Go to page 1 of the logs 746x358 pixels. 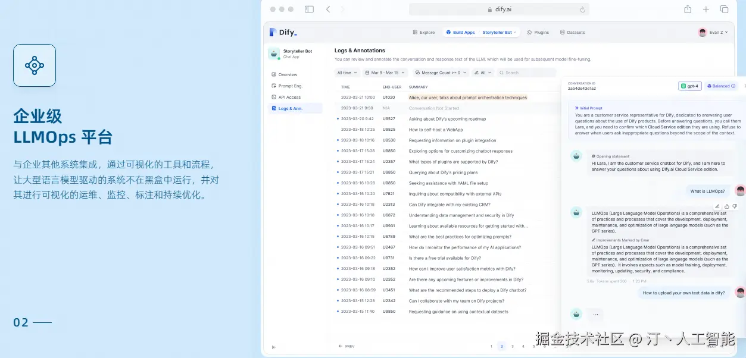pyautogui.click(x=491, y=346)
